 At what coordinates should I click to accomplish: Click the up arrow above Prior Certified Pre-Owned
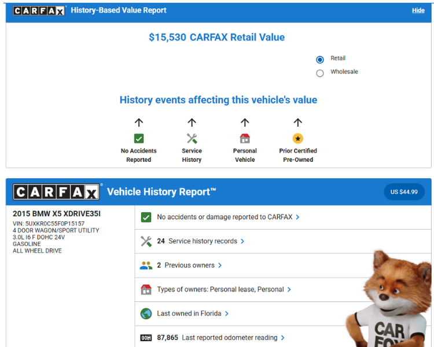point(298,122)
